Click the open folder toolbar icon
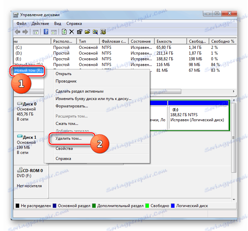Screen dimensions: 248x231 (87, 32)
